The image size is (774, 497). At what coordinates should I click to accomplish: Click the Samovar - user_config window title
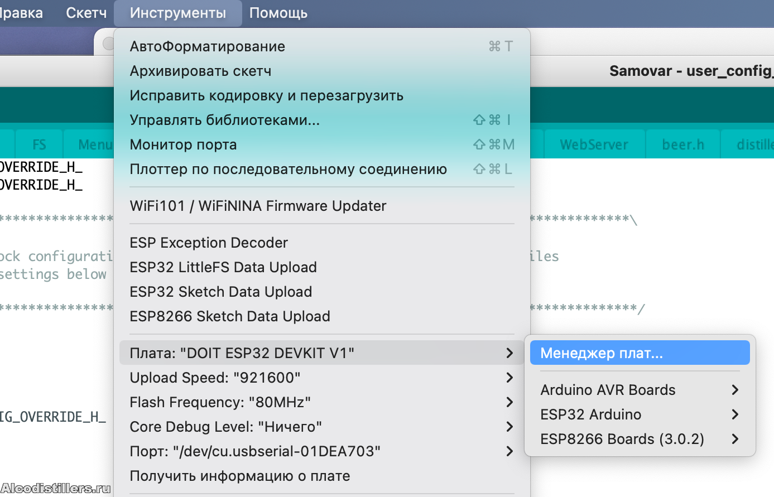[x=691, y=71]
